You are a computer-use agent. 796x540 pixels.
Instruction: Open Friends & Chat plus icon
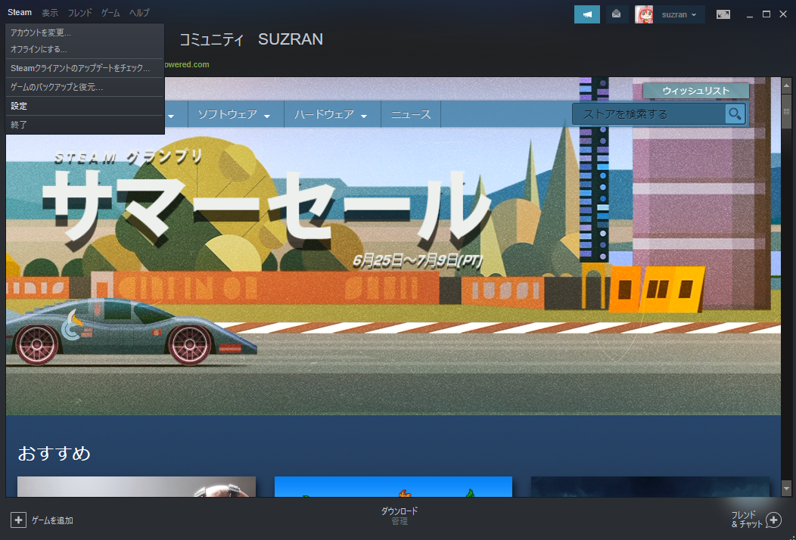click(773, 520)
